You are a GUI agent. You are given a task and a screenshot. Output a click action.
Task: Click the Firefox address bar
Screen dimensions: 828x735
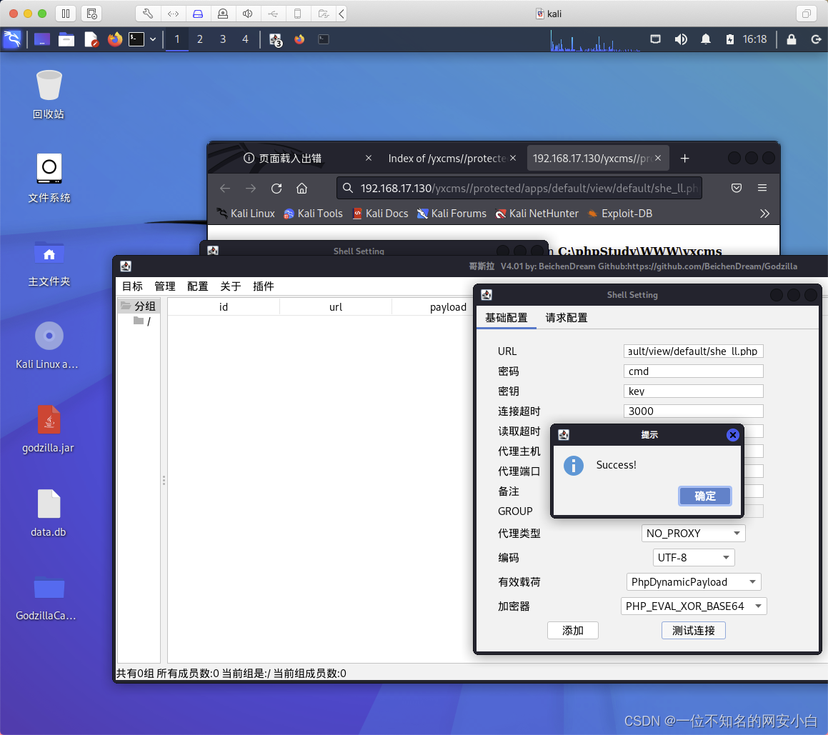tap(519, 188)
